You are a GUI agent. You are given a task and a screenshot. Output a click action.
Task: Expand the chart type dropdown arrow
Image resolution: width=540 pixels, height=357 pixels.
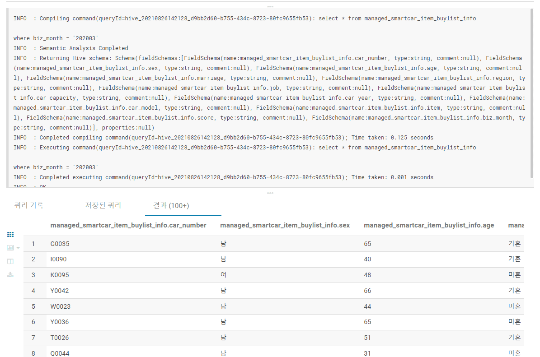pyautogui.click(x=18, y=248)
